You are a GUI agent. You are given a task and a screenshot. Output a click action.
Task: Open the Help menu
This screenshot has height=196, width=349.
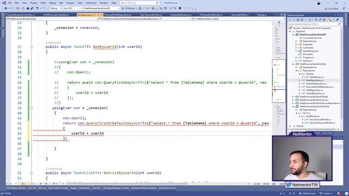click(114, 3)
